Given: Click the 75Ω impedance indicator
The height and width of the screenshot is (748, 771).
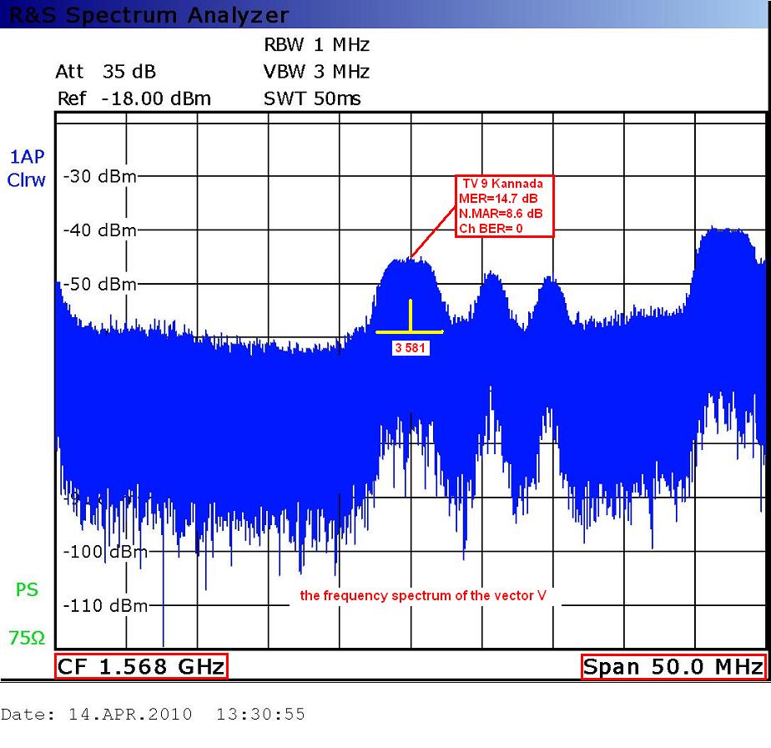Looking at the screenshot, I should click(x=27, y=639).
